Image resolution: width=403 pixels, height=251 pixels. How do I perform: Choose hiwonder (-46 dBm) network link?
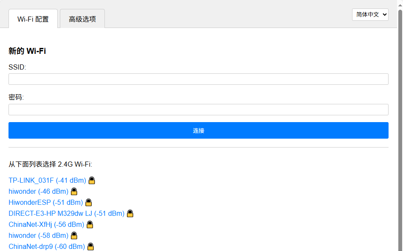pos(38,191)
